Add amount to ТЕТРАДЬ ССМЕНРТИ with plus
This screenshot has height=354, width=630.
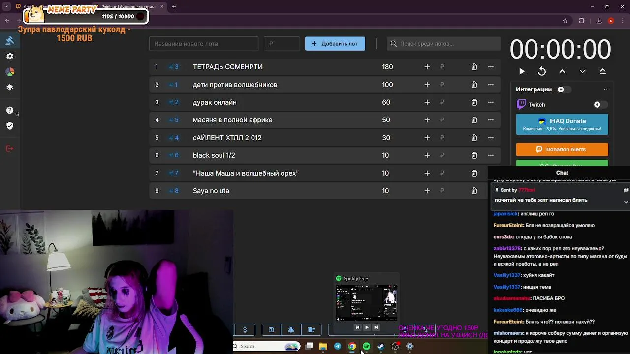click(427, 67)
